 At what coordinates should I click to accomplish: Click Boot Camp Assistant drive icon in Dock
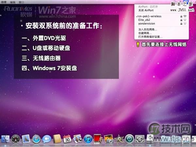[150, 139]
